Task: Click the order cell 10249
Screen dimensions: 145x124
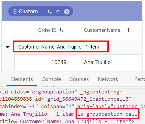Action: (x=59, y=62)
